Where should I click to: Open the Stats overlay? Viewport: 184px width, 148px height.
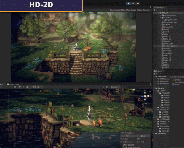139,10
